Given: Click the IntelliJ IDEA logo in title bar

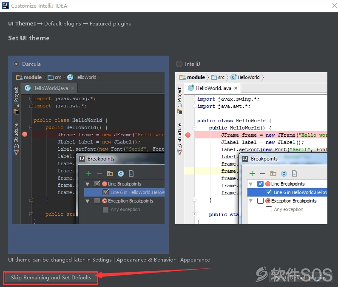Looking at the screenshot, I should [6, 6].
